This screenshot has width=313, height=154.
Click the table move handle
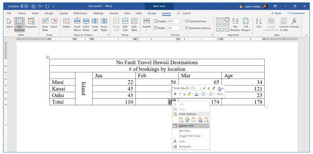pyautogui.click(x=48, y=57)
